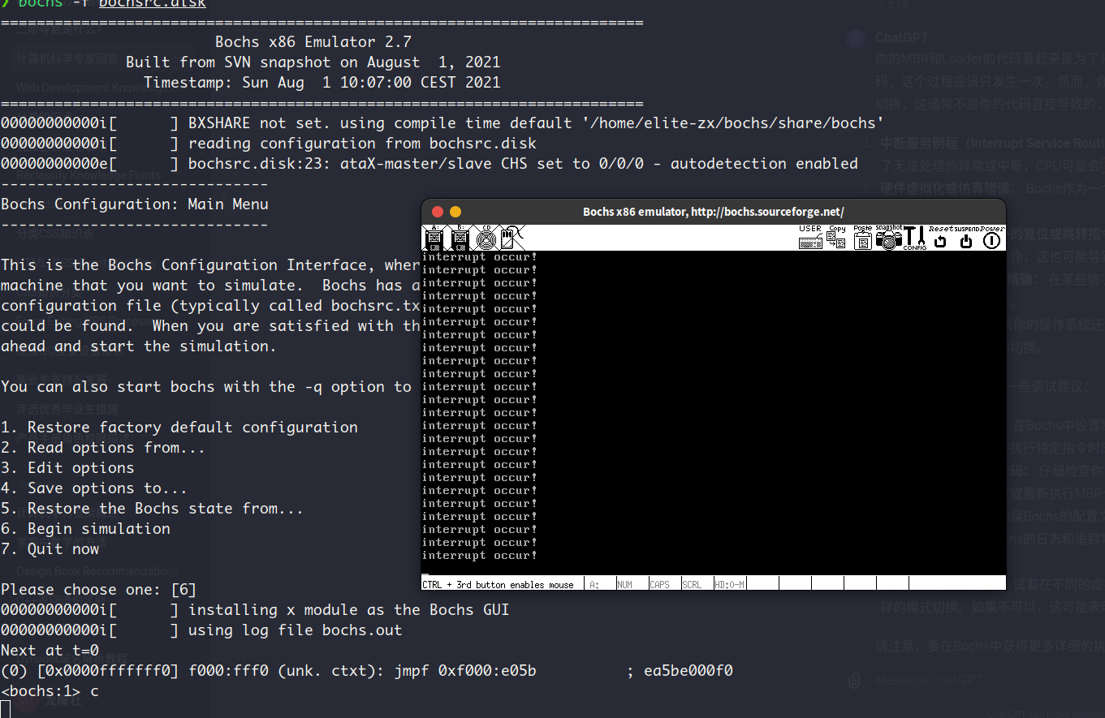The image size is (1105, 718).
Task: Click the SCRL indicator in Bochs status bar
Action: (697, 583)
